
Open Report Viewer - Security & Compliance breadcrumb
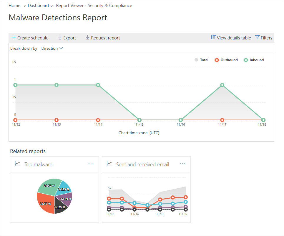click(94, 5)
